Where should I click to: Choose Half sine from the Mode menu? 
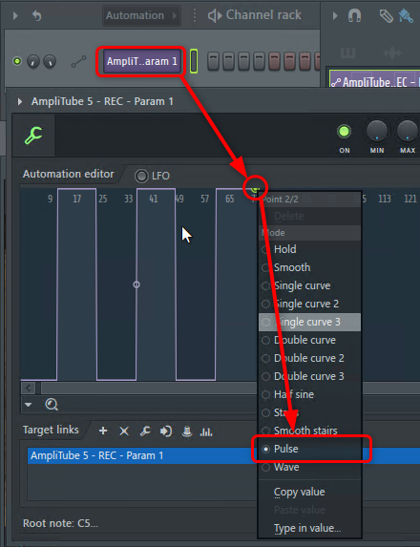point(309,394)
